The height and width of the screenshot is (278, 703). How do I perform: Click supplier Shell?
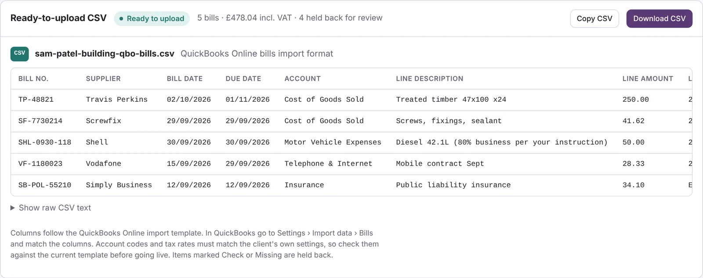point(97,143)
